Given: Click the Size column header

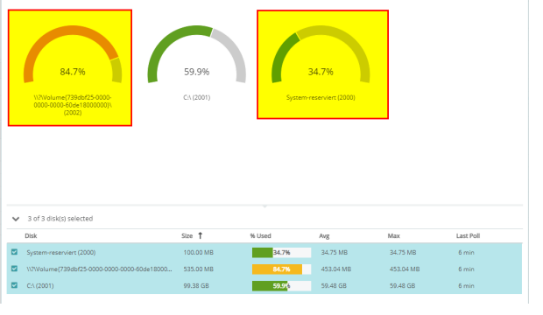Looking at the screenshot, I should pos(187,235).
